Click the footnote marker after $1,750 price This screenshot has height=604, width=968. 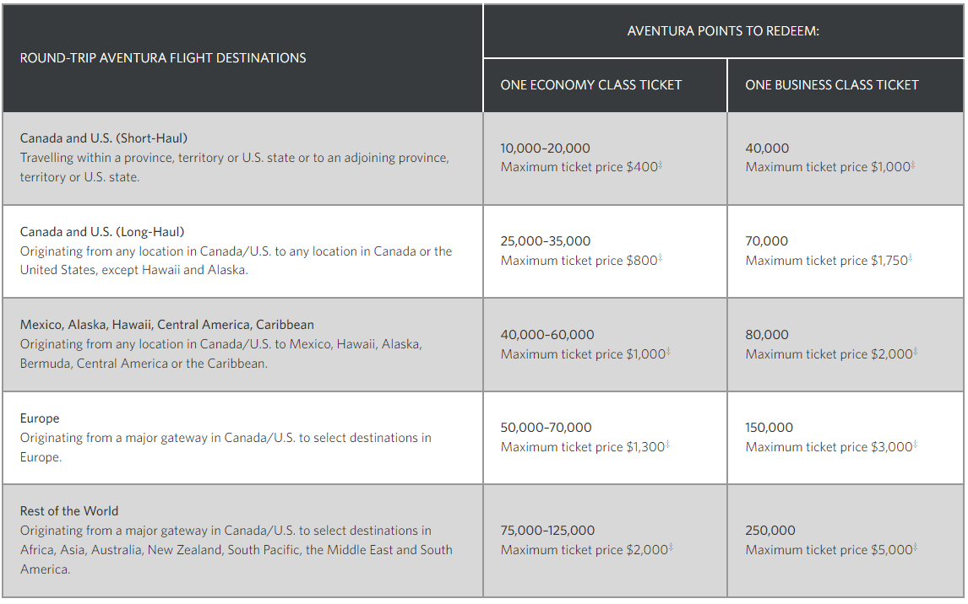point(911,259)
